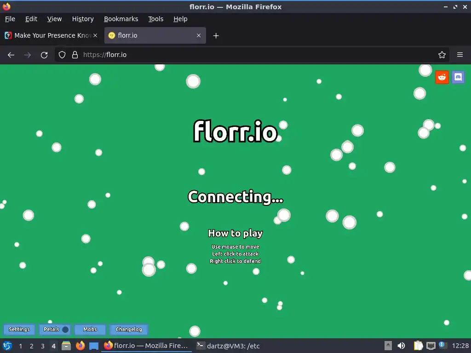Viewport: 471px width, 353px height.
Task: Open the update notifier tray icon
Action: (442, 345)
